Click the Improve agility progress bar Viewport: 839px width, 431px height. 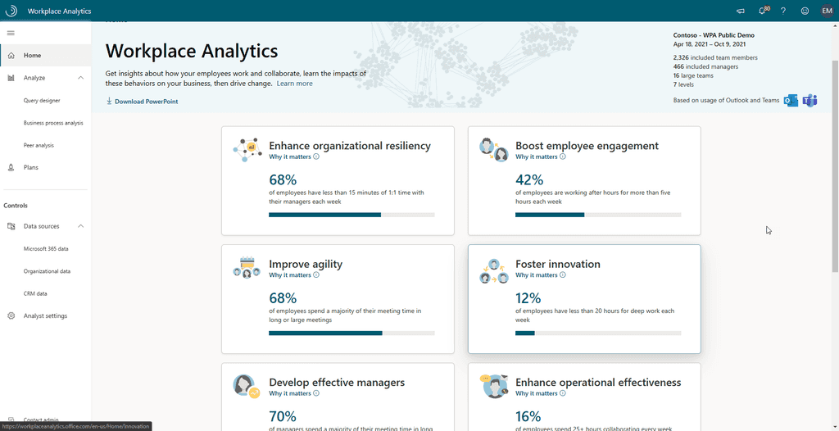pyautogui.click(x=351, y=333)
